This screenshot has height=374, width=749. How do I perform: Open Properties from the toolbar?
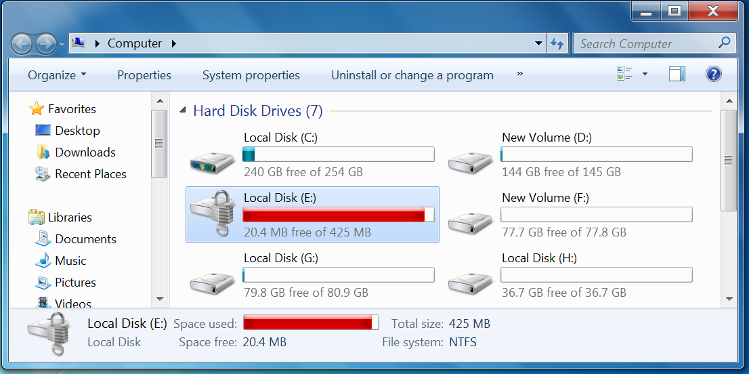(x=144, y=75)
